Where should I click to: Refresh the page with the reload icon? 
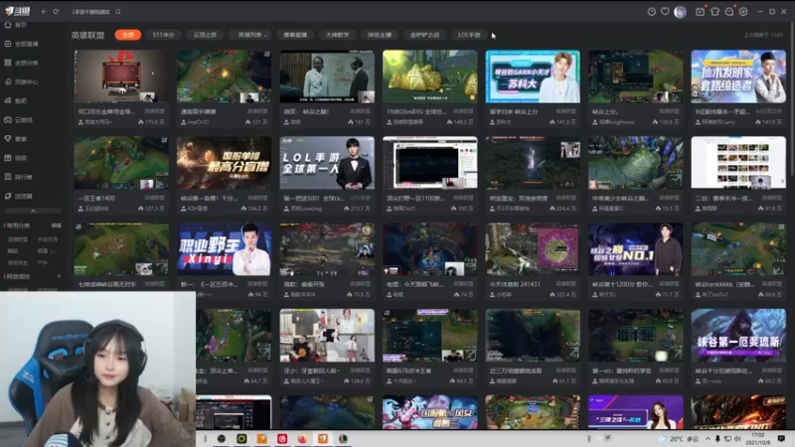tap(56, 12)
